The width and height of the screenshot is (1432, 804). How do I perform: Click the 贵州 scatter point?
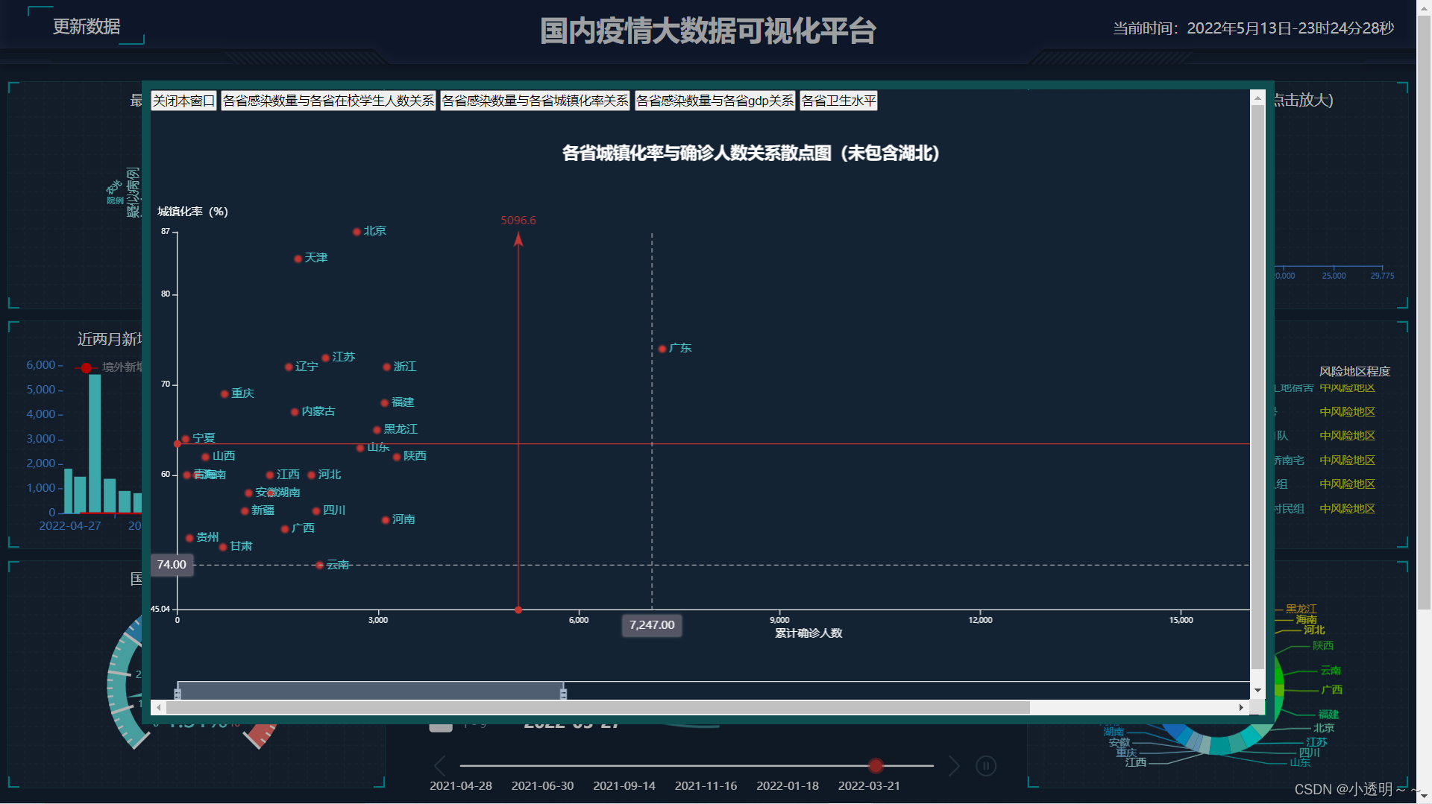click(x=189, y=538)
